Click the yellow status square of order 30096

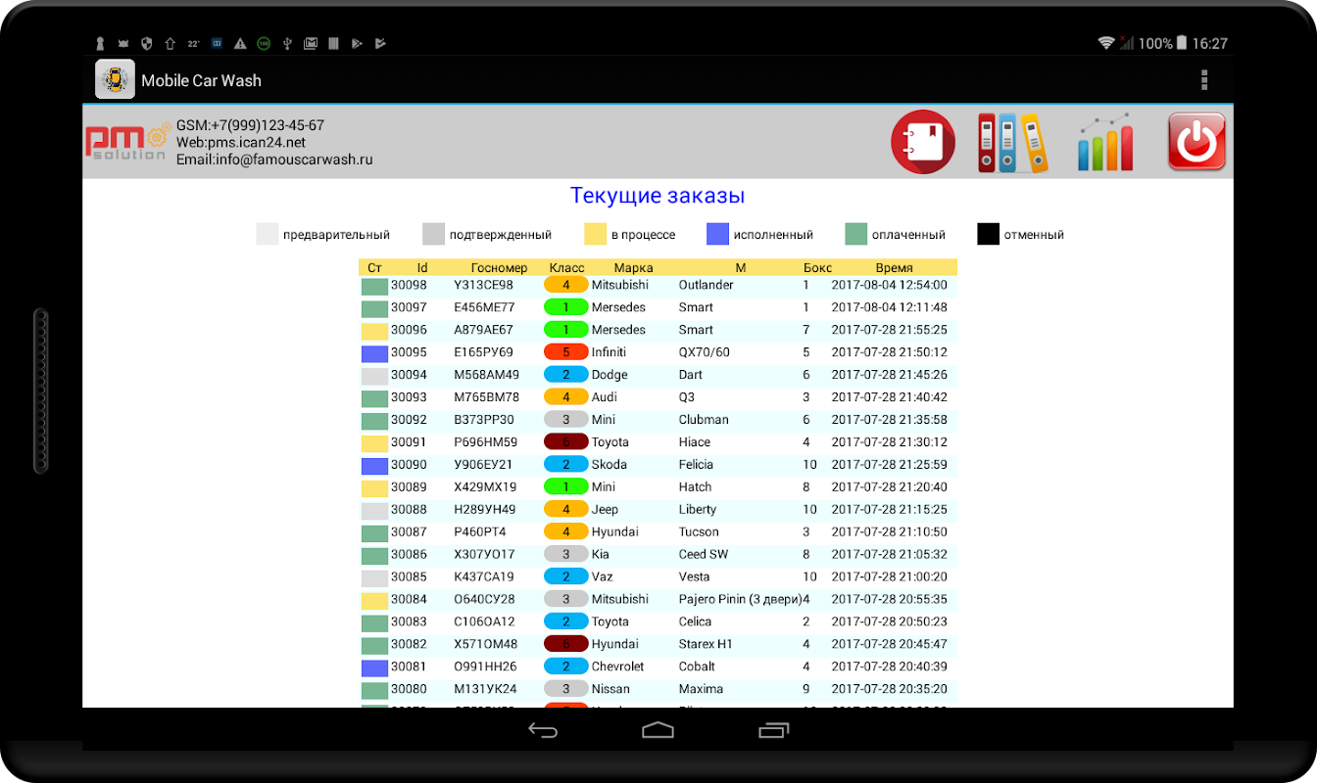(374, 331)
